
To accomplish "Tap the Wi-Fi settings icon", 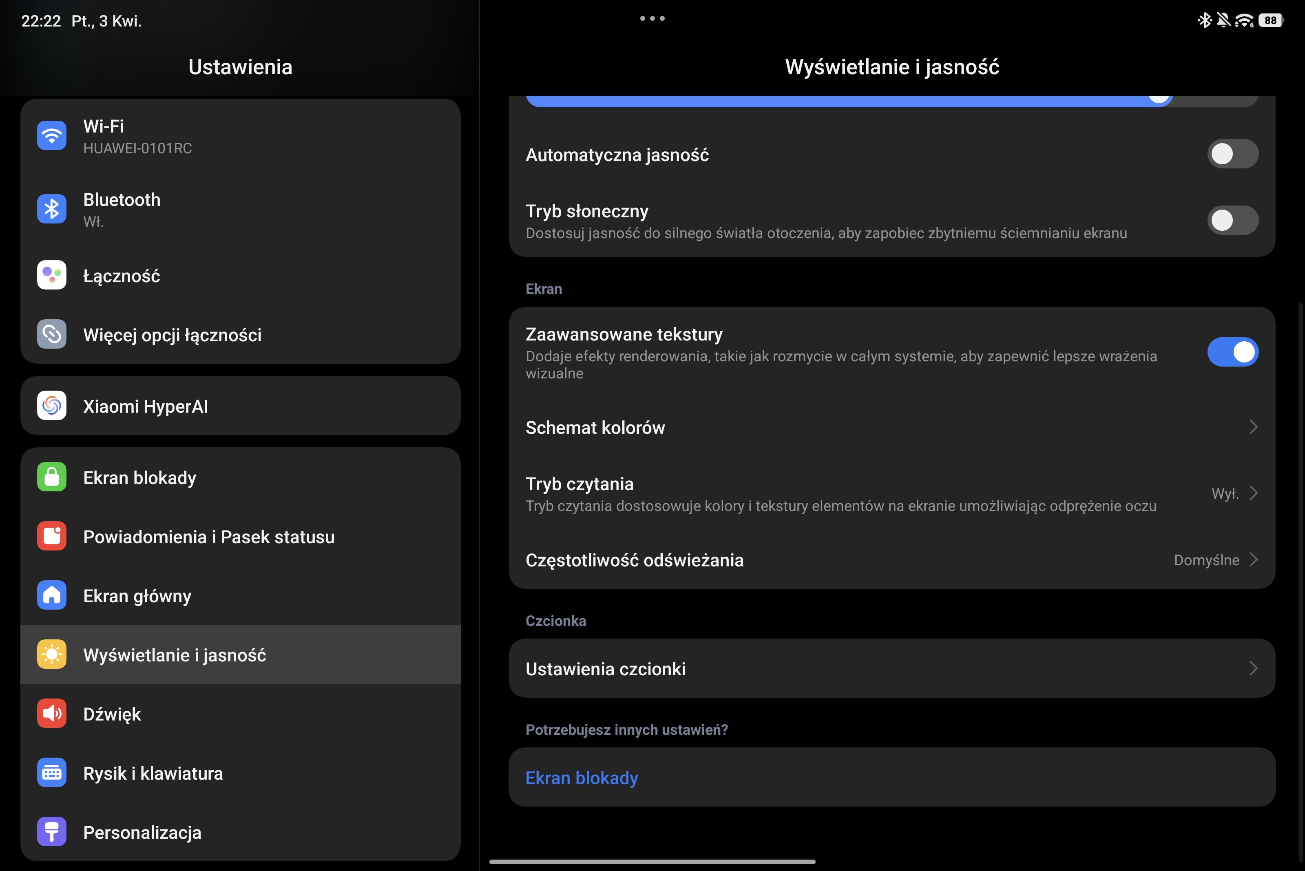I will point(52,135).
